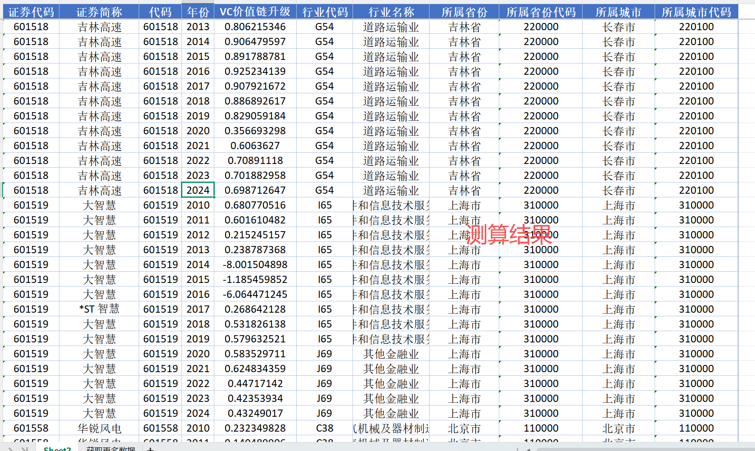
Task: Select the 所属城市 header cell
Action: point(619,12)
